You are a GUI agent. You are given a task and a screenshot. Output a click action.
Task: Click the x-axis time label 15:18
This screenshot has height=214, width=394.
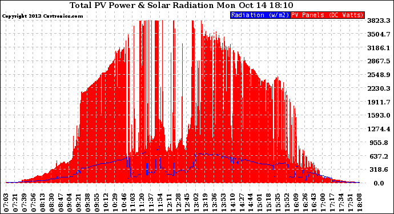(x=268, y=203)
